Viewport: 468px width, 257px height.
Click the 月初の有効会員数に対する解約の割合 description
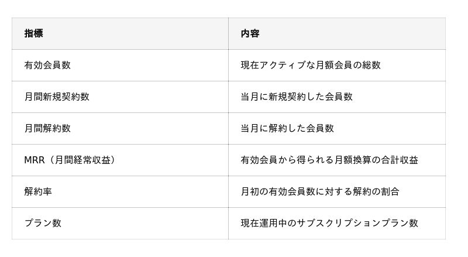point(320,191)
